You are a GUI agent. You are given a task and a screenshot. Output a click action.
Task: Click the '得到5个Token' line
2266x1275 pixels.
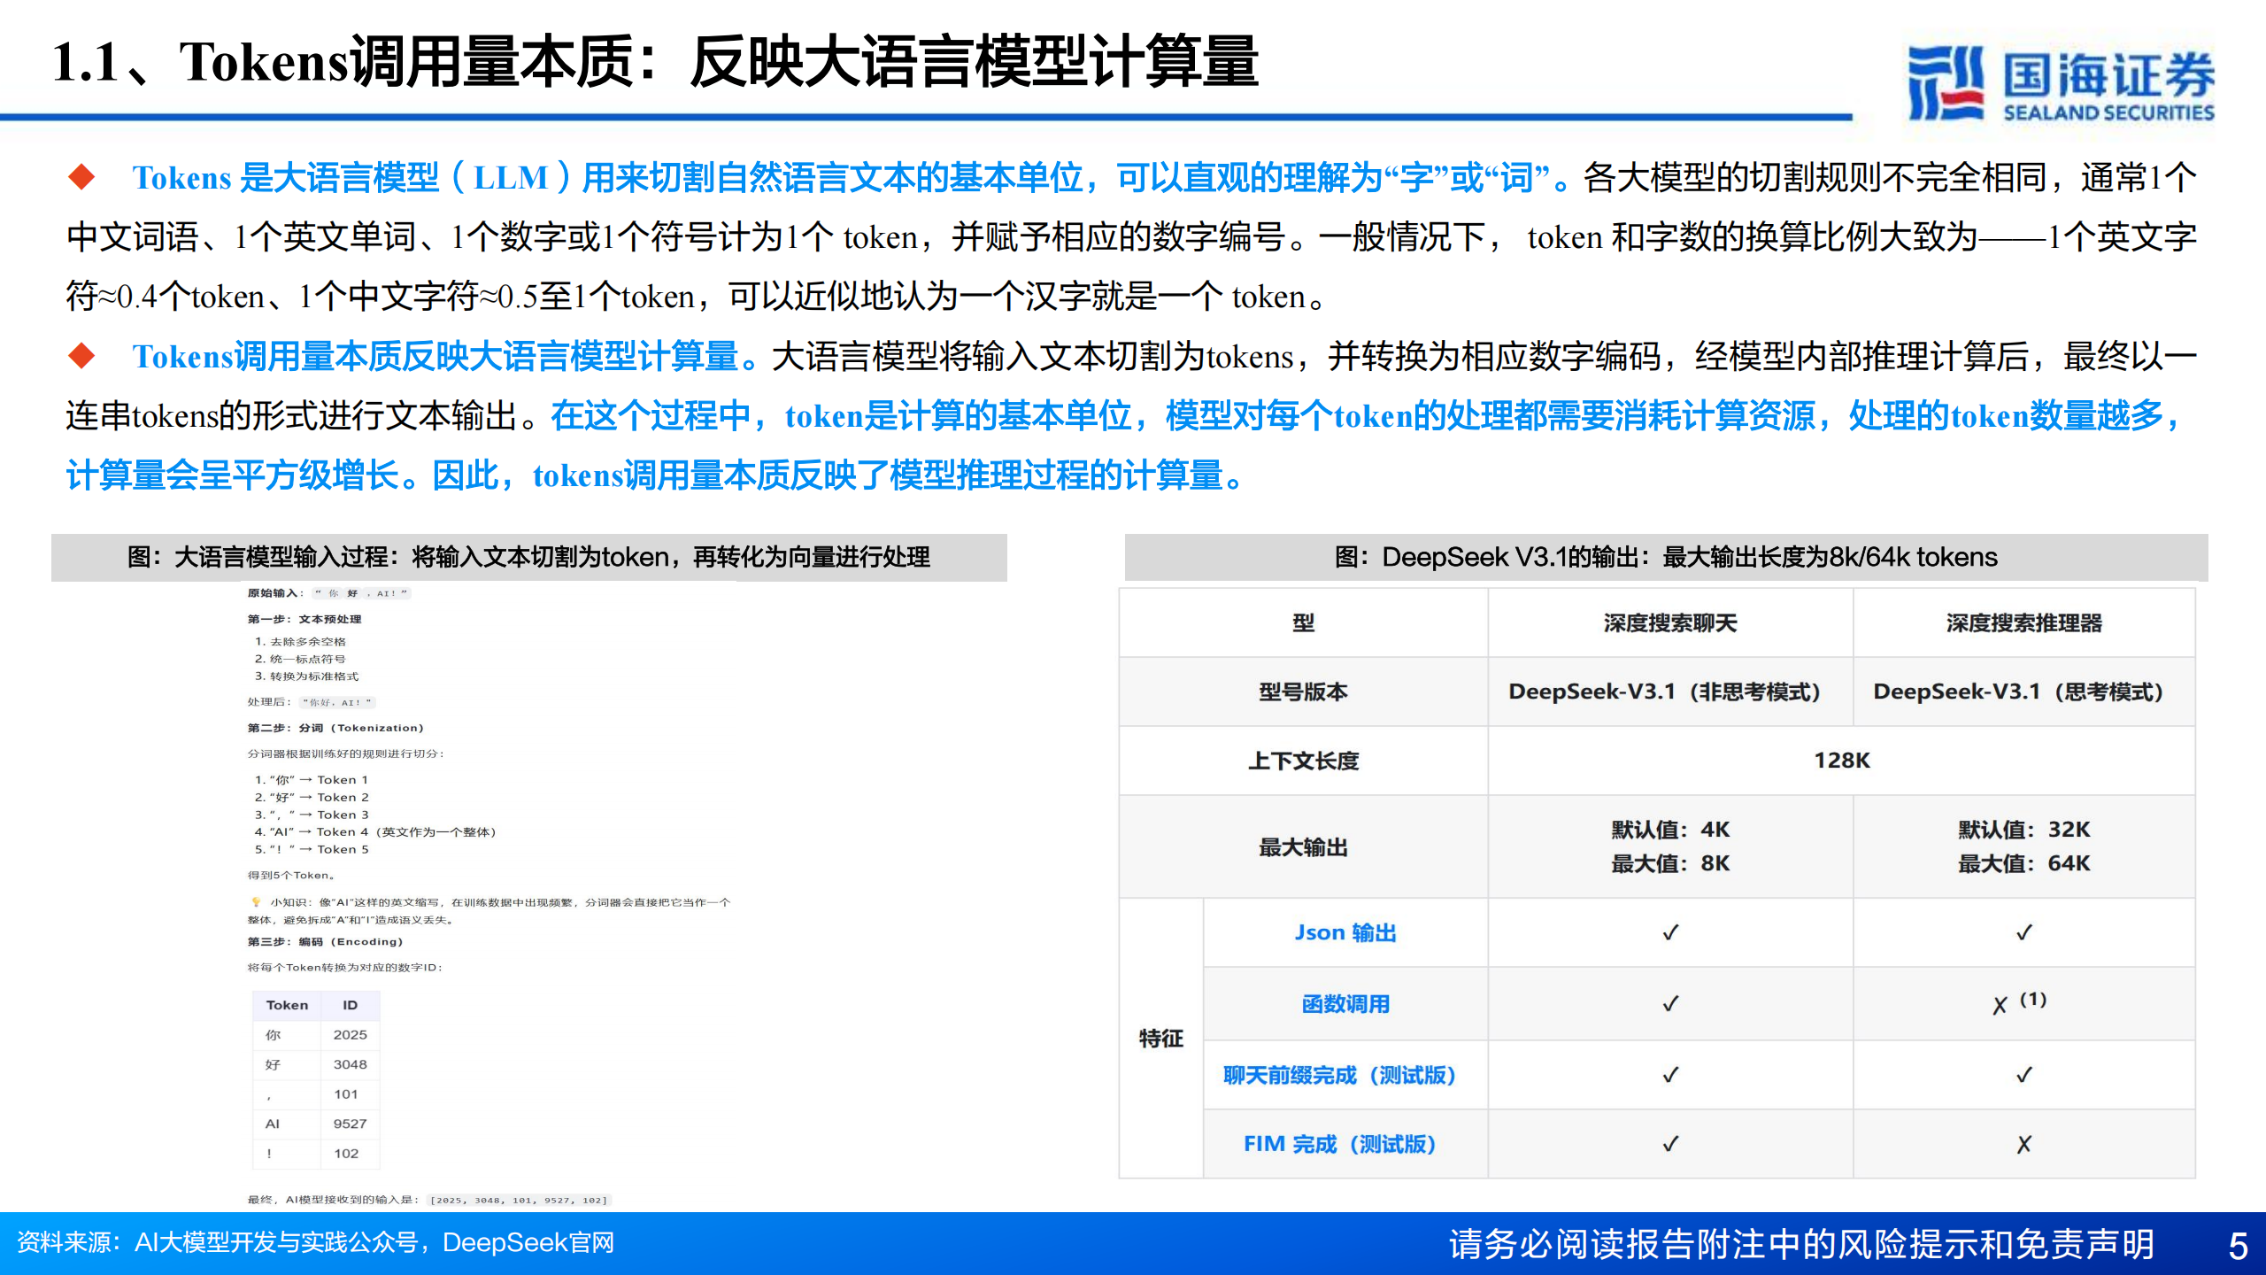pos(291,875)
